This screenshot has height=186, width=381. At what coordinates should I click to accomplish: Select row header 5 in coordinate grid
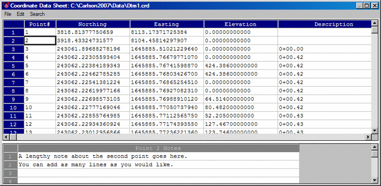click(13, 66)
